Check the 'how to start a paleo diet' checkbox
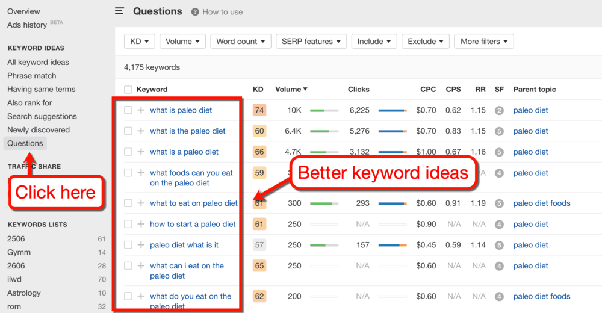This screenshot has width=602, height=313. point(128,224)
